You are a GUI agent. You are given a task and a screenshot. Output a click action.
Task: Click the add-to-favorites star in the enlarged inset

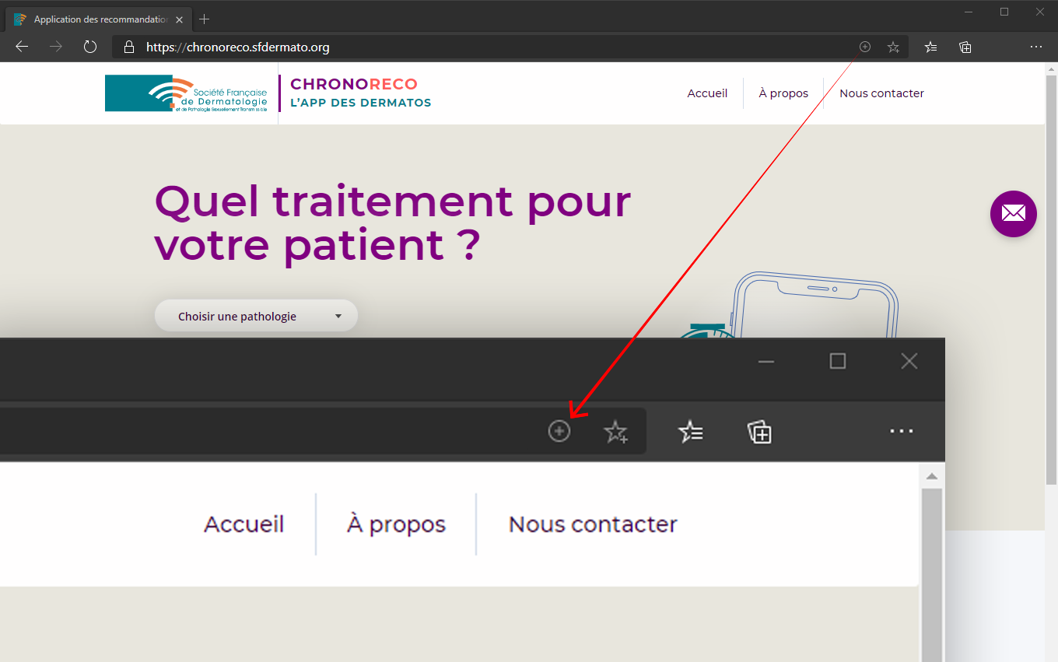point(615,432)
